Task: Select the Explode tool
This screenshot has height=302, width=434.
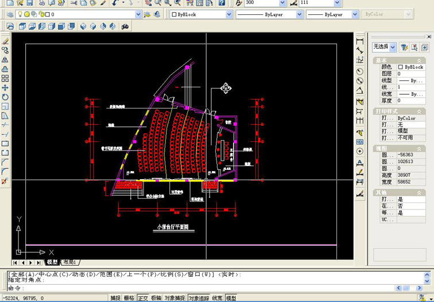Action: (x=5, y=181)
